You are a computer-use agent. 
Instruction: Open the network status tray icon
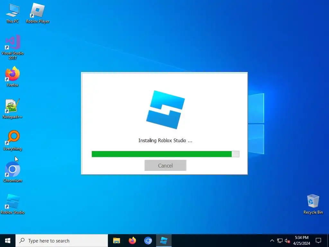coord(280,241)
